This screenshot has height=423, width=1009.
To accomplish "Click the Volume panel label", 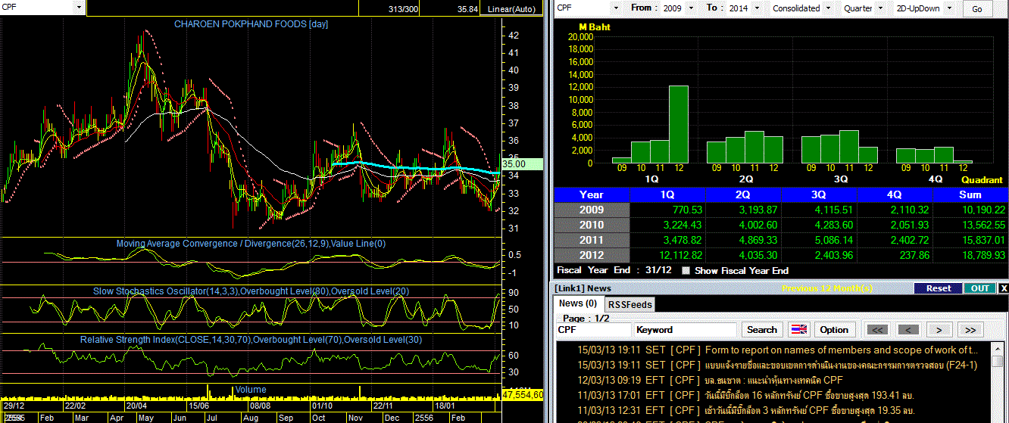I will (251, 390).
